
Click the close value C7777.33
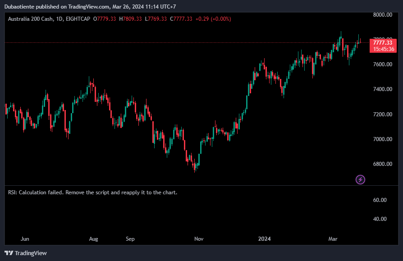pos(181,19)
